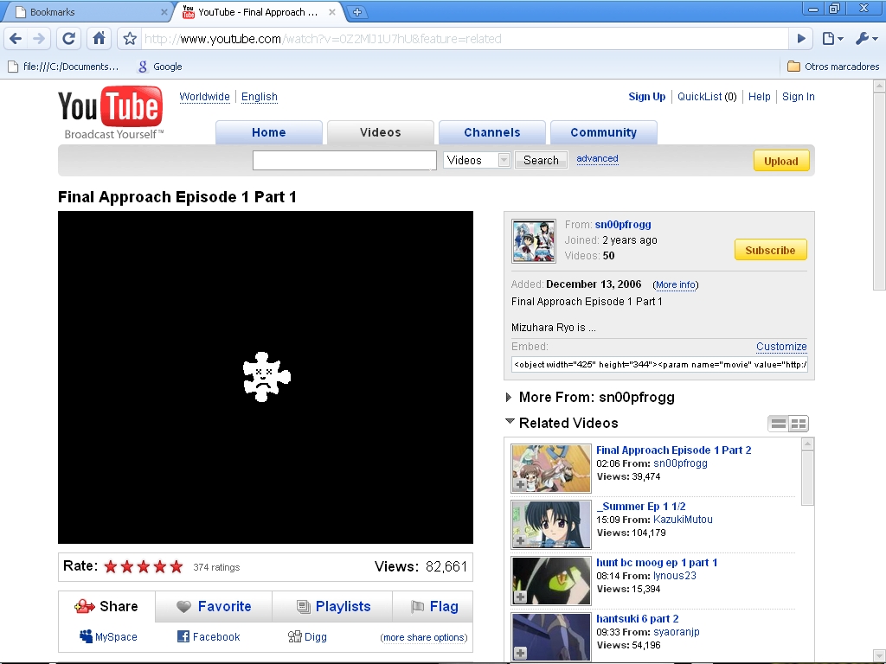Select the embed code field
The height and width of the screenshot is (664, 886).
click(x=659, y=364)
